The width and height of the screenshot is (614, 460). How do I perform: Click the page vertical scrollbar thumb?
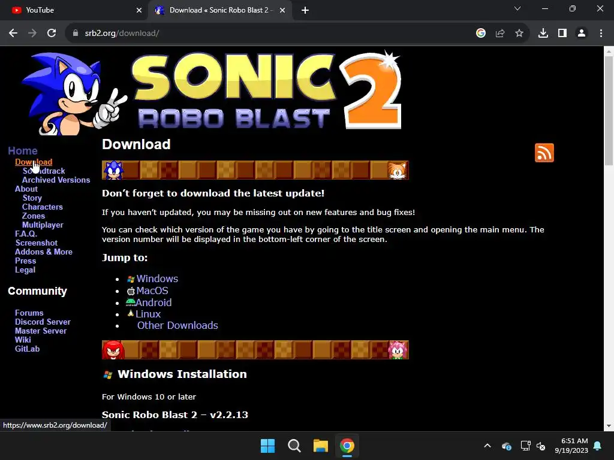[609, 111]
